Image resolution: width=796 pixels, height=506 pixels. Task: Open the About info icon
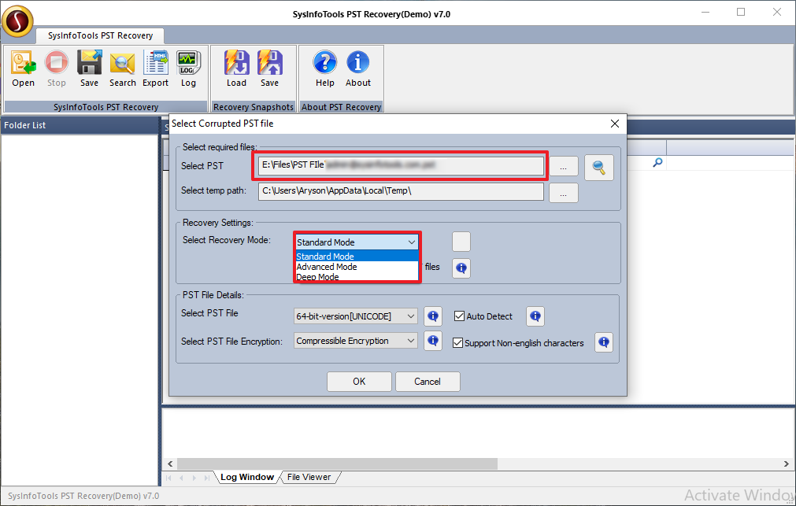coord(358,68)
